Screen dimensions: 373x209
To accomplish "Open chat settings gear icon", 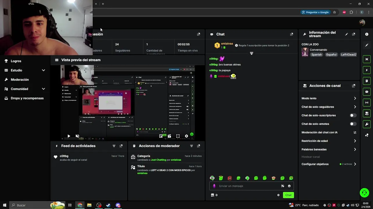I will coord(278,195).
